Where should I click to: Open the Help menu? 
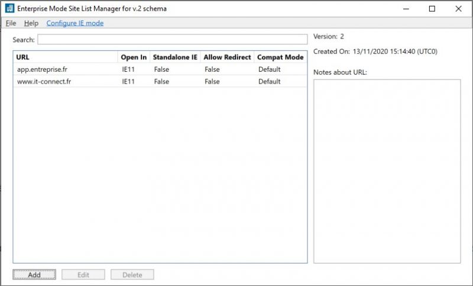tap(31, 23)
